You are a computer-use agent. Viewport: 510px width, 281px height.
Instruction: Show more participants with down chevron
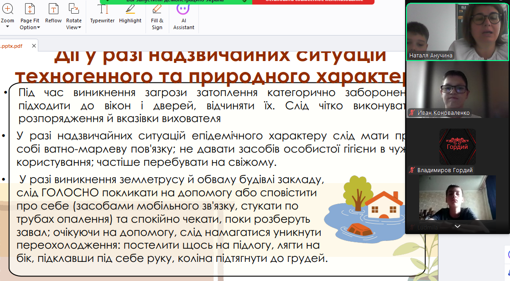tap(457, 226)
